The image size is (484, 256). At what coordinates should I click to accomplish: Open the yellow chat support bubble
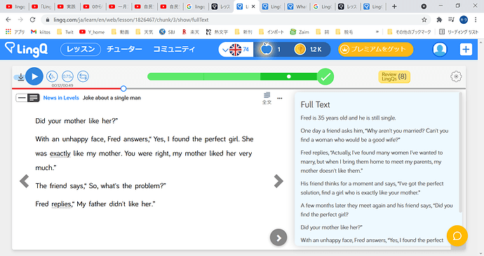pos(457,236)
